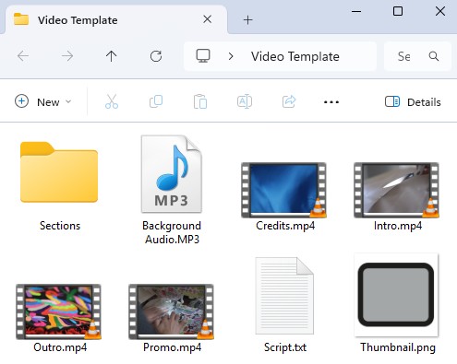Image resolution: width=457 pixels, height=364 pixels.
Task: Refresh the folder view
Action: click(x=156, y=56)
